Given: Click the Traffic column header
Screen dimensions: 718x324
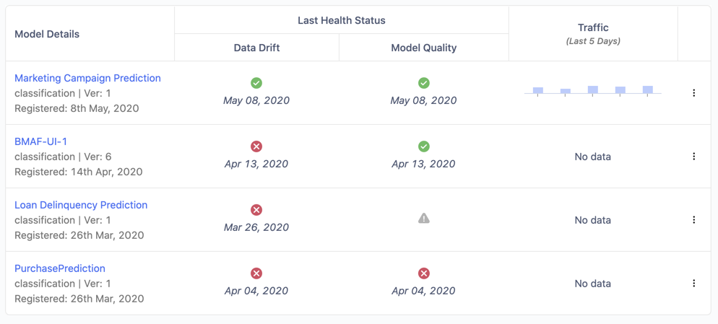Looking at the screenshot, I should [593, 27].
